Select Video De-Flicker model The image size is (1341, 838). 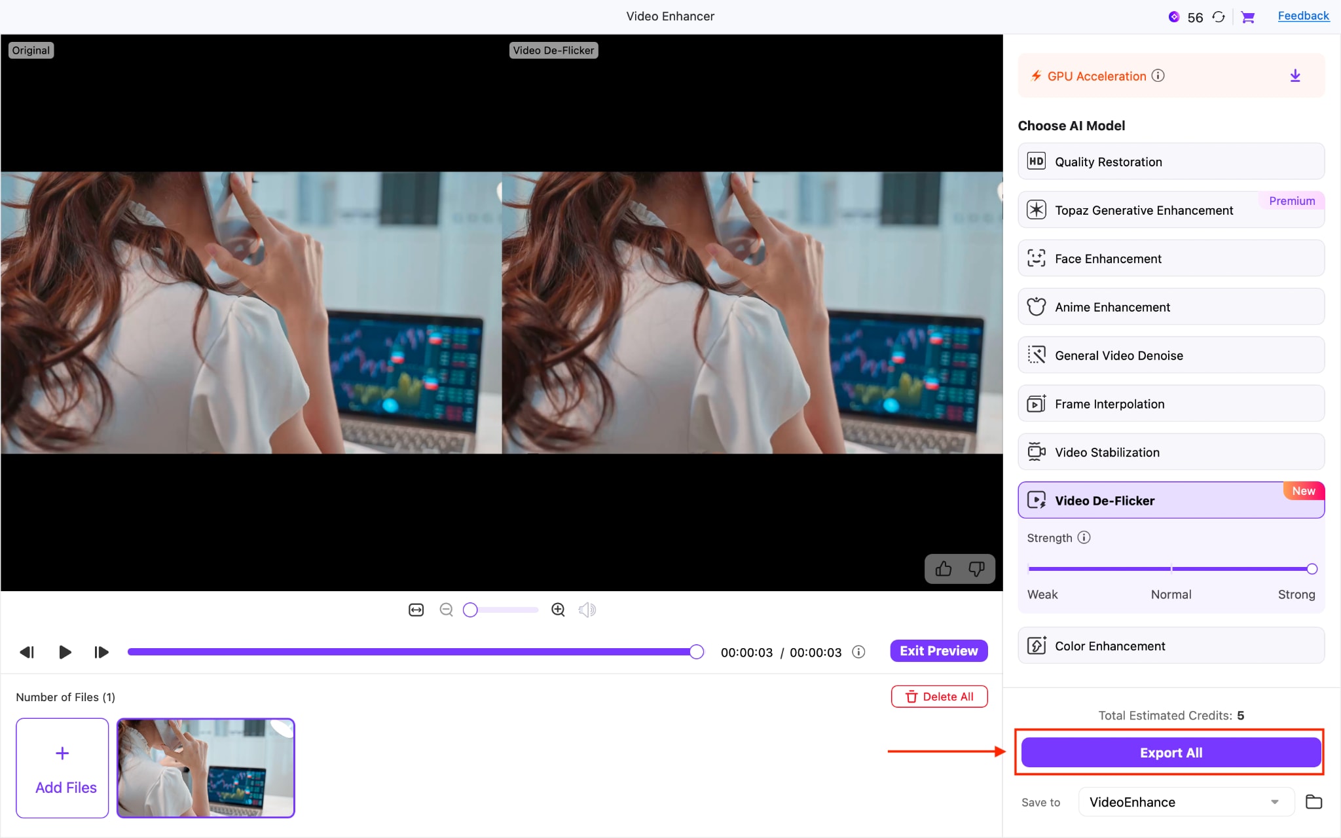(x=1171, y=501)
